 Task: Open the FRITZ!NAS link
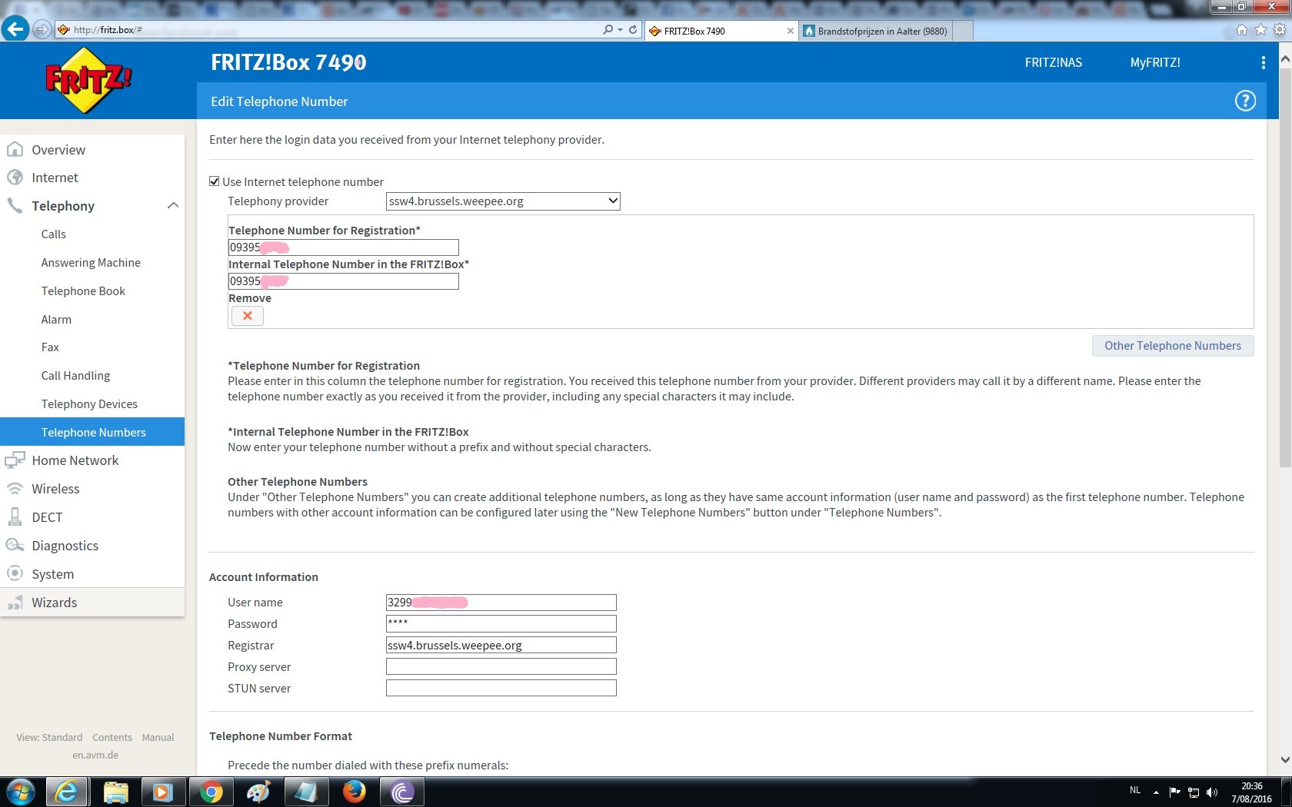point(1053,62)
